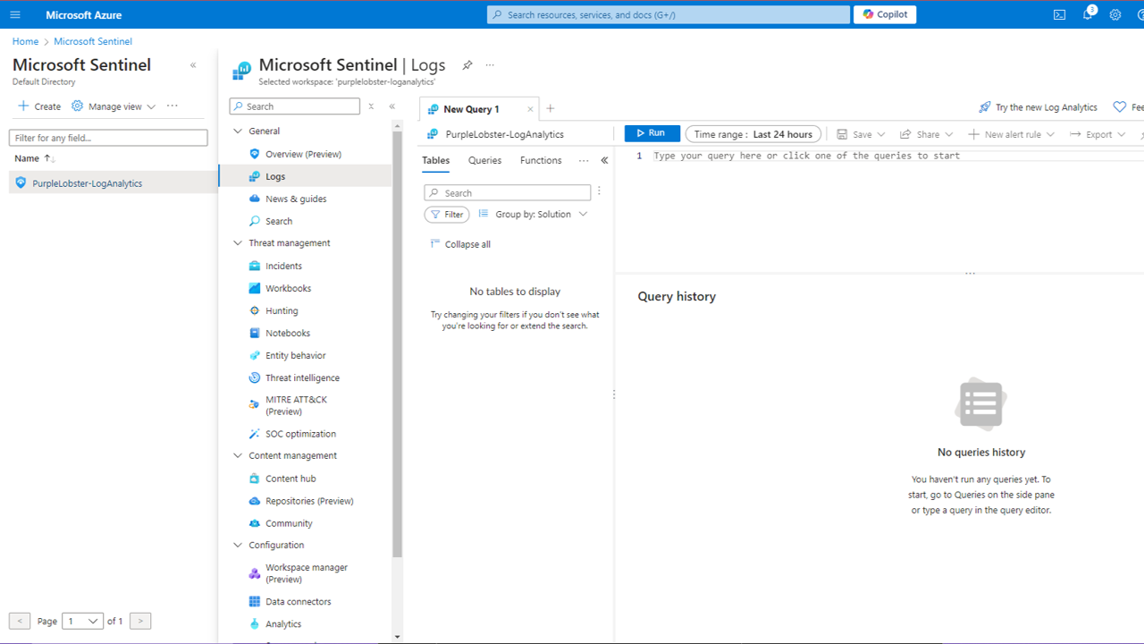Open the Share dropdown
The height and width of the screenshot is (644, 1144).
926,134
